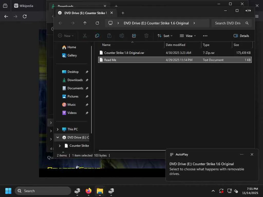Click the Cut scissors icon in toolbar
Screen dimensions: 263x197
(85, 36)
